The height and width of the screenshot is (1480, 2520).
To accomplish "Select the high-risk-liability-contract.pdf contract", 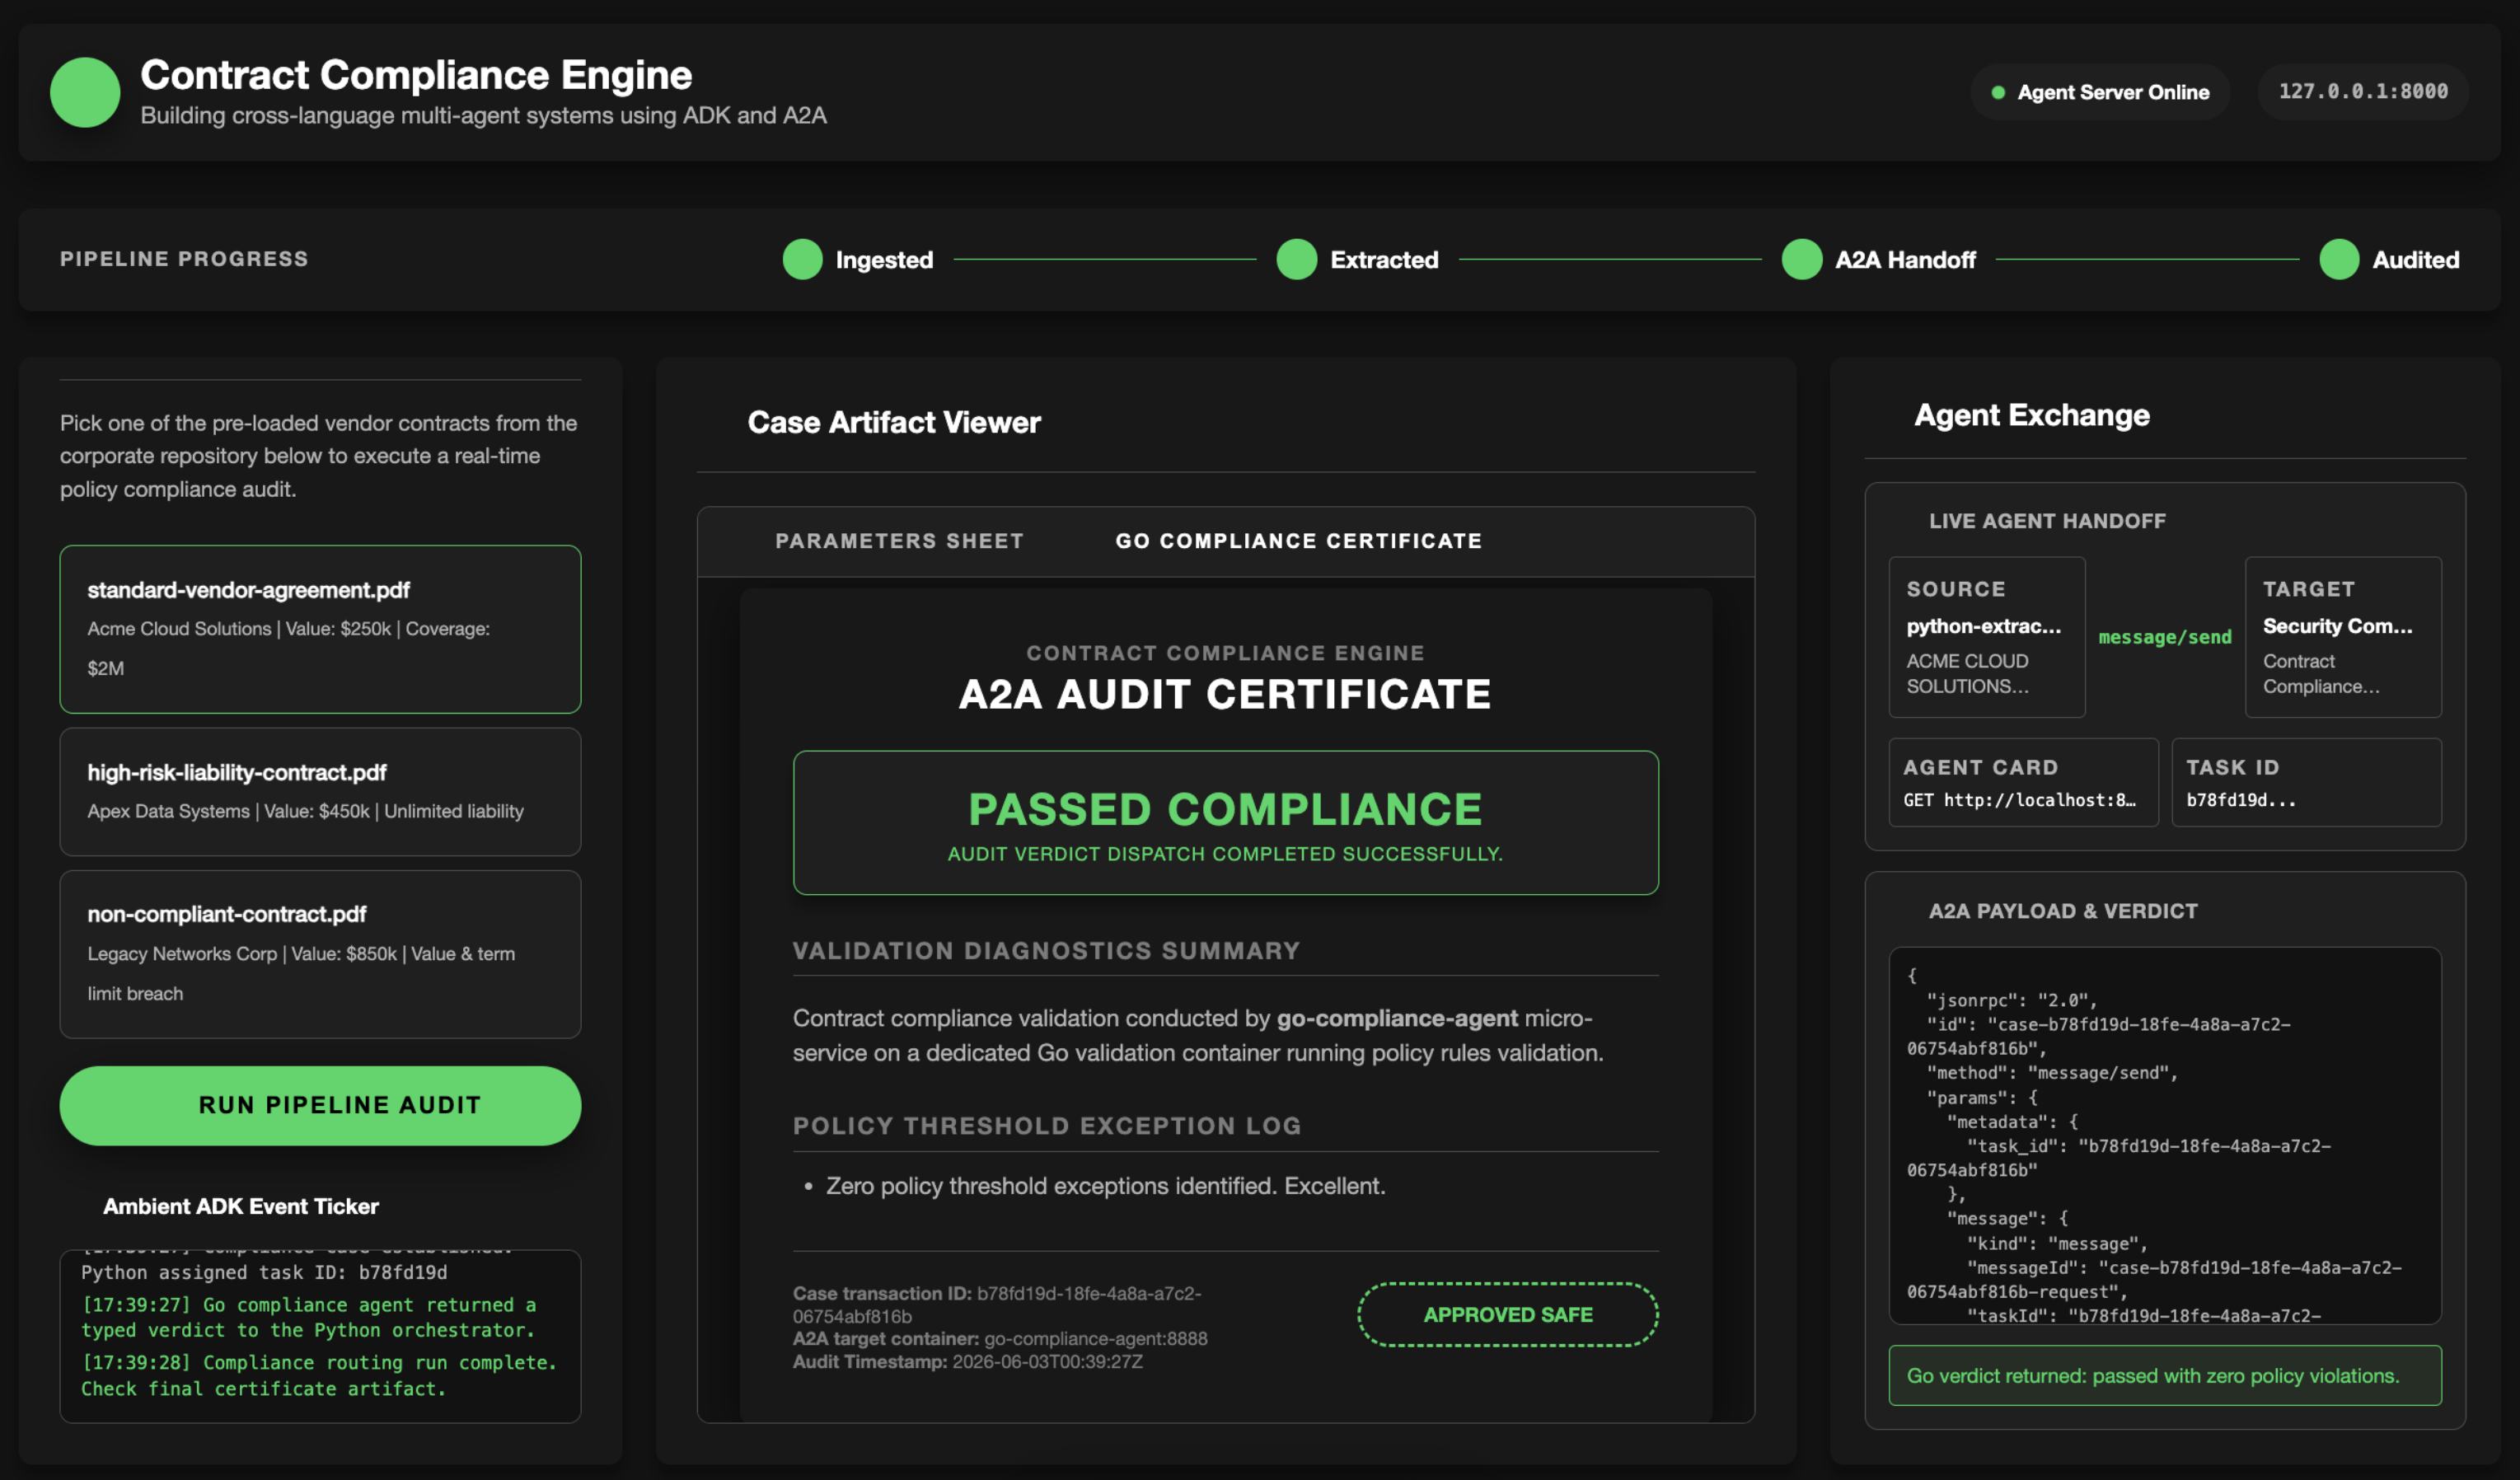I will coord(320,791).
